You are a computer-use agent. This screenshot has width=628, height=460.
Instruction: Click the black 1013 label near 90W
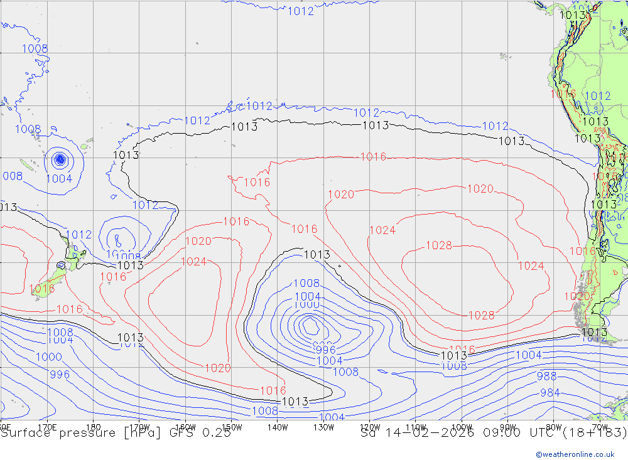511,141
